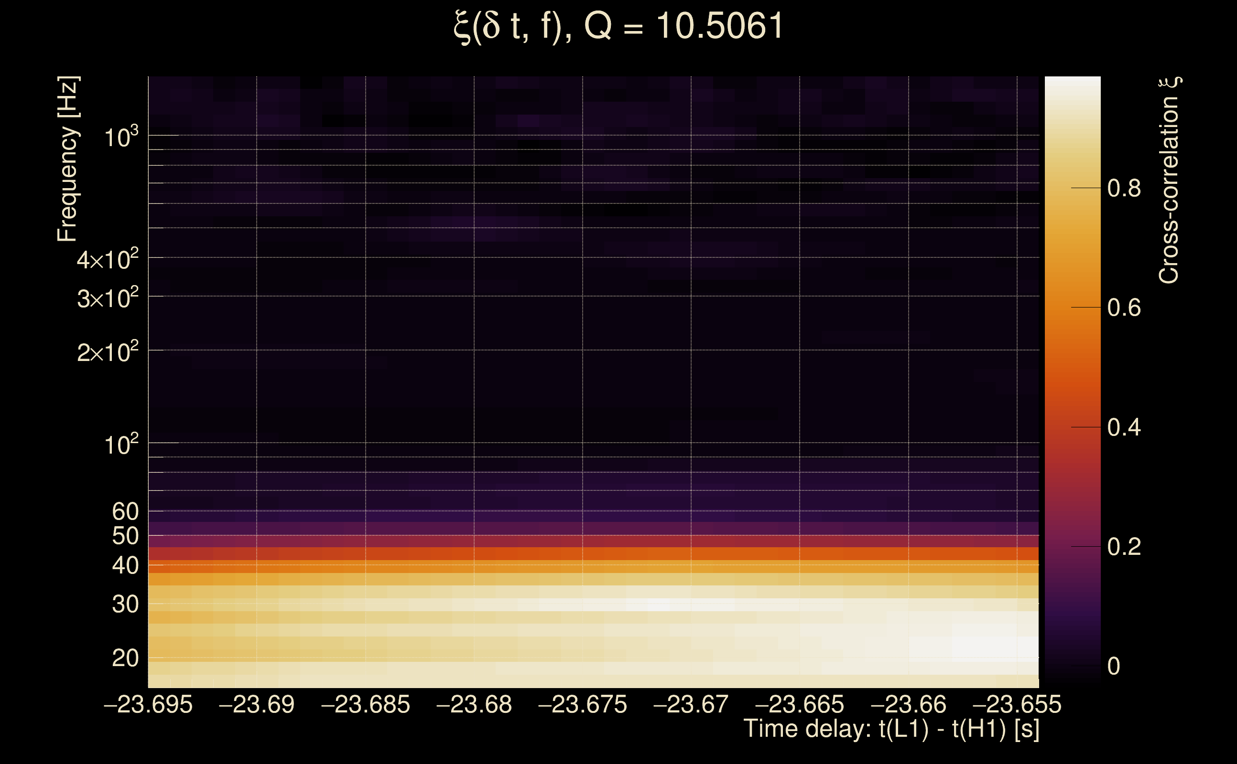The image size is (1237, 764).
Task: Click the –23.695 time axis tick label
Action: point(148,704)
